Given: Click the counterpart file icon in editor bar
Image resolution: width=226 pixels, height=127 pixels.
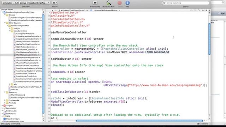Looking at the screenshot, I should coord(206,11).
